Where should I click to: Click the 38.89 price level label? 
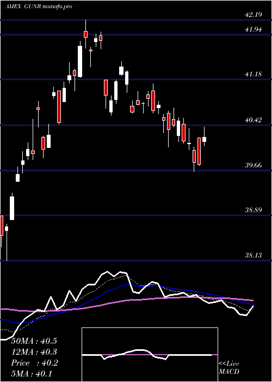254,210
